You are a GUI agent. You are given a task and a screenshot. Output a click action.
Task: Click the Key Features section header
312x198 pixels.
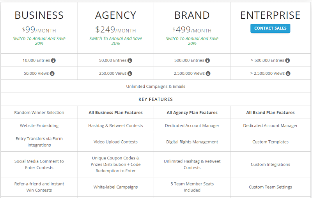coord(156,99)
